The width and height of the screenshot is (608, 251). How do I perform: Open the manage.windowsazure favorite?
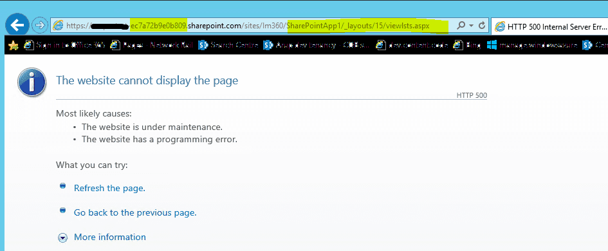coord(532,46)
